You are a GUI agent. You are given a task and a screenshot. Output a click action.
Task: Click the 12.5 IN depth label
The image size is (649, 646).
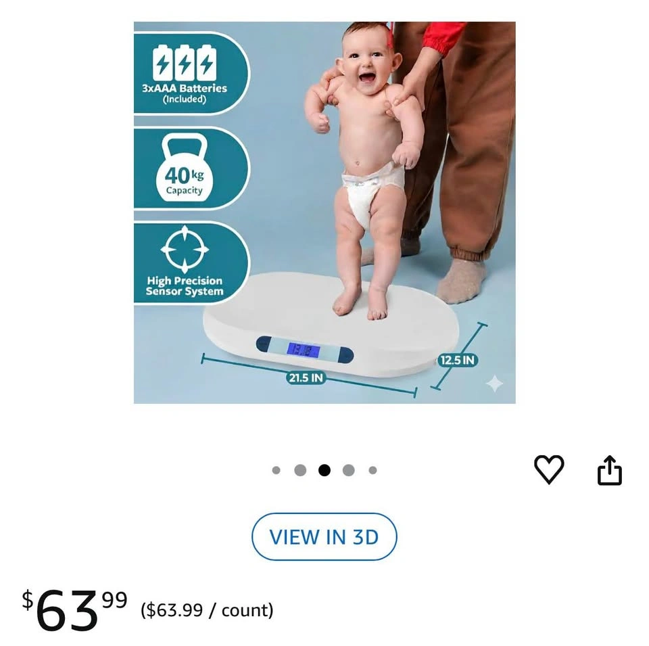[457, 360]
